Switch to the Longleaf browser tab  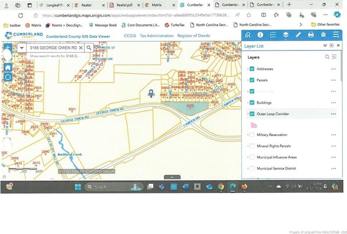click(55, 5)
